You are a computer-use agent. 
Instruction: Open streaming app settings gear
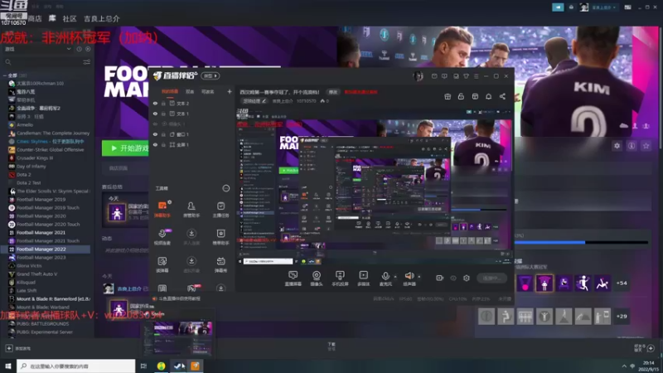click(x=467, y=278)
